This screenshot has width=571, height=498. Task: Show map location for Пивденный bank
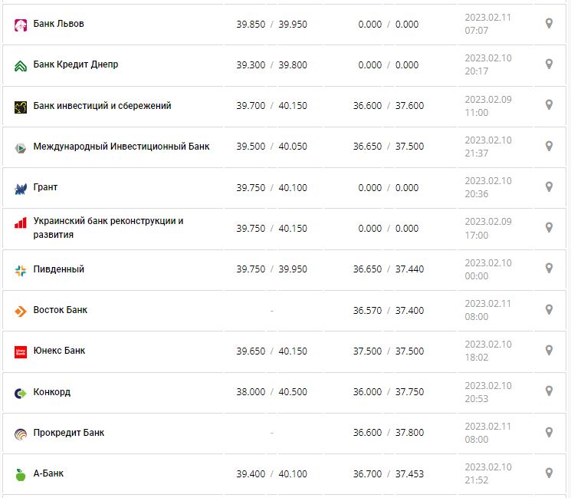[549, 269]
